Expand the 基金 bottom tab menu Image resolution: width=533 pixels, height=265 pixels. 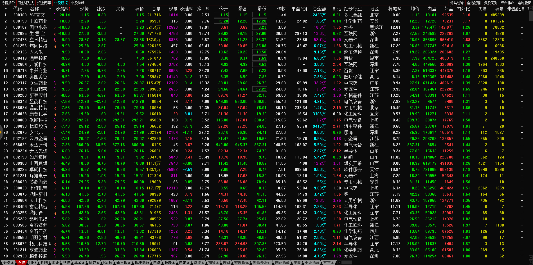coord(79,262)
